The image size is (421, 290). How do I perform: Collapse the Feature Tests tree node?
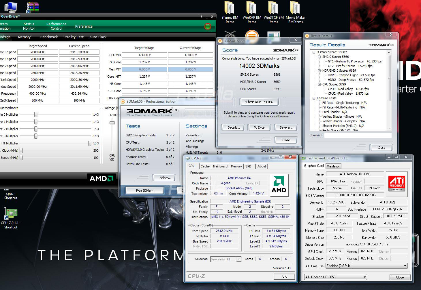314,98
